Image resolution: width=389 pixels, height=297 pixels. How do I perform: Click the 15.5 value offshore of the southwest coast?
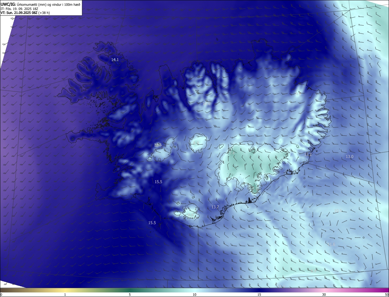(x=152, y=223)
